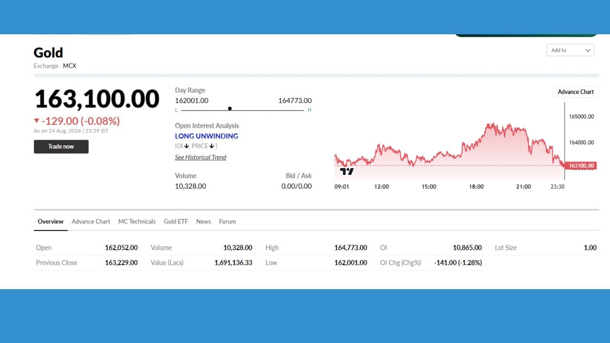Click the Lot Size value 1.00
Viewport: 610px width, 343px height.
pyautogui.click(x=590, y=248)
